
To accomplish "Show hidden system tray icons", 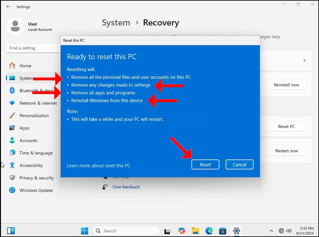I will click(x=271, y=231).
